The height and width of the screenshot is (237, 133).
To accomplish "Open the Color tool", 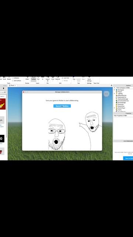I will click(x=53, y=78).
